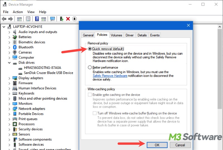Click the Batteries category icon
Image resolution: width=223 pixels, height=150 pixels.
15,37
